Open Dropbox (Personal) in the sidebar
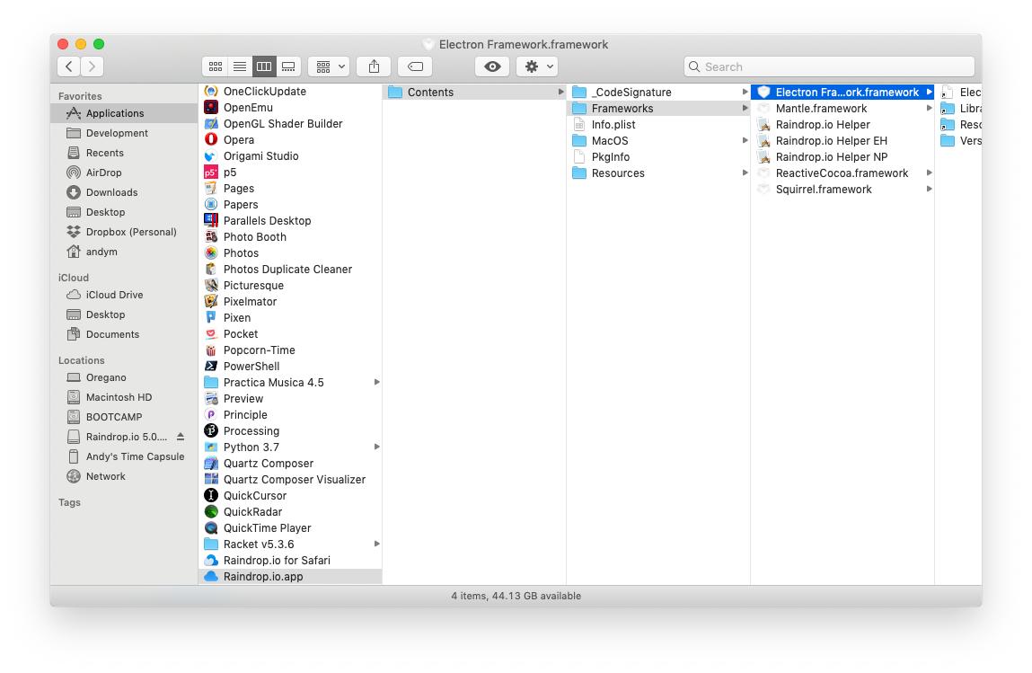Image resolution: width=1032 pixels, height=673 pixels. [124, 232]
